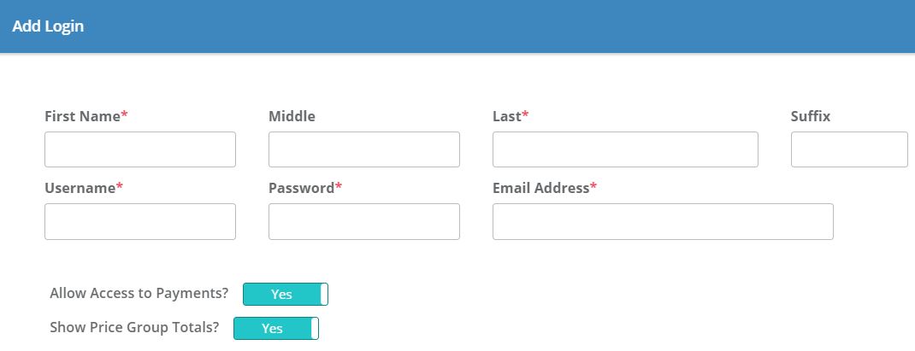The height and width of the screenshot is (351, 915).
Task: Click into the Last name field
Action: [x=625, y=149]
